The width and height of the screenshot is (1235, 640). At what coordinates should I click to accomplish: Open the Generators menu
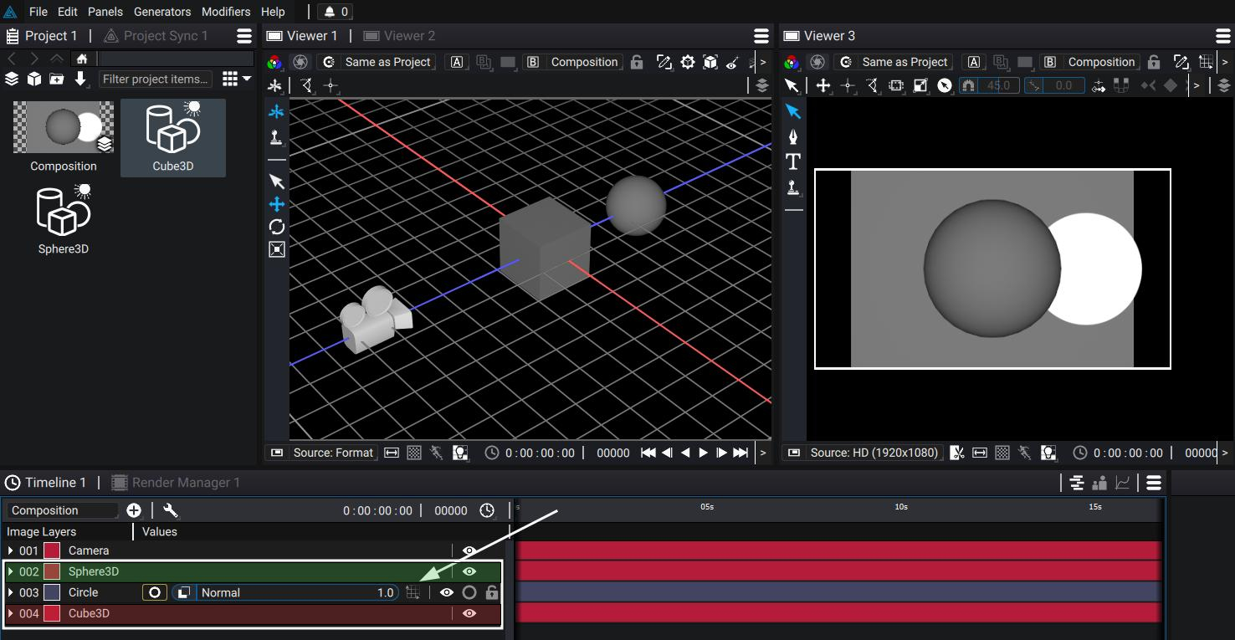pos(162,12)
